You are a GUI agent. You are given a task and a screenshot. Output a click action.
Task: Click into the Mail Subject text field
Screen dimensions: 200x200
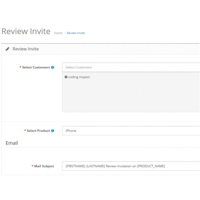pos(131,166)
